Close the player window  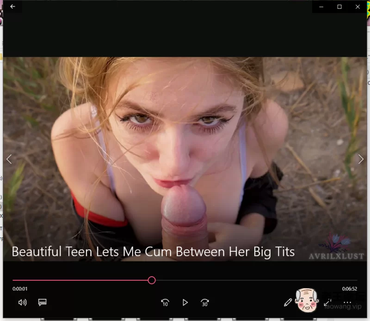[358, 7]
